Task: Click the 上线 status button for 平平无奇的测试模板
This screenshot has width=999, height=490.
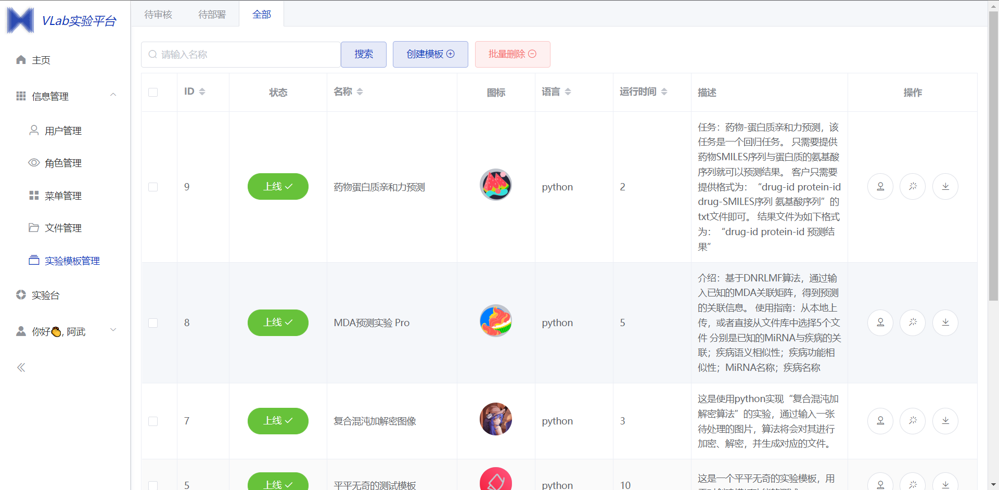Action: pos(278,482)
